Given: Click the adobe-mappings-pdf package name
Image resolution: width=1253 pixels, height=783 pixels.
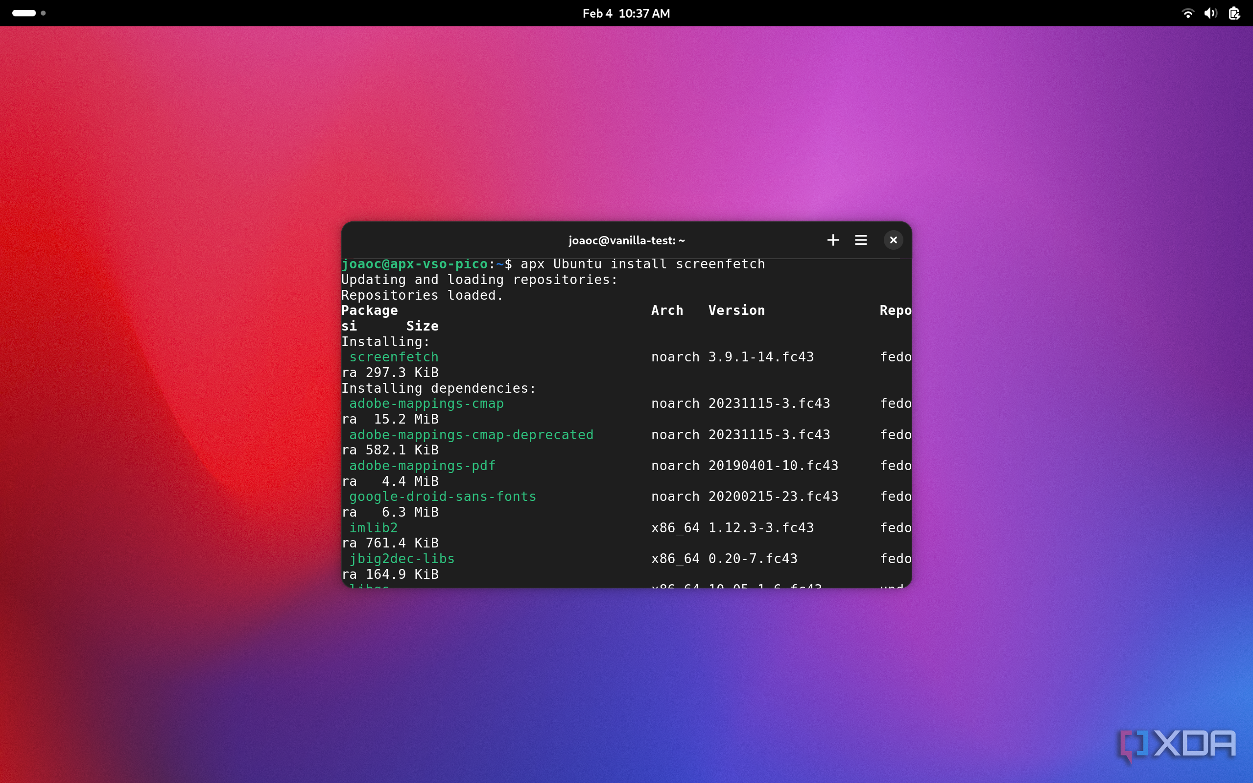Looking at the screenshot, I should (x=423, y=466).
